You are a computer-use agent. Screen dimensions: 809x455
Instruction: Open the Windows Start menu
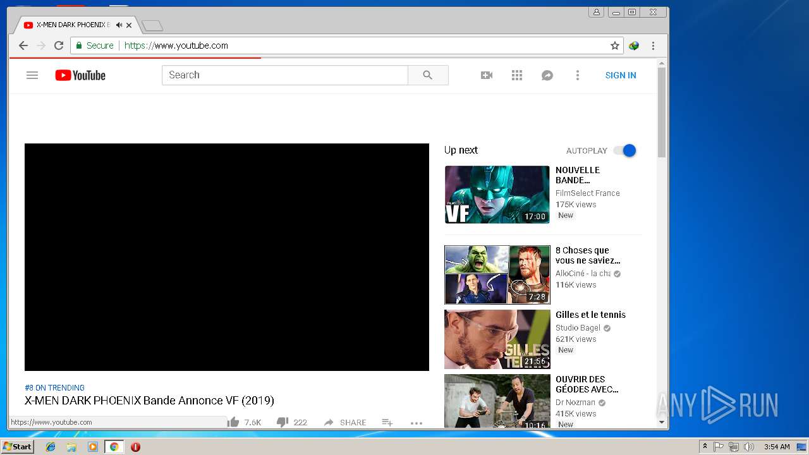tap(18, 447)
